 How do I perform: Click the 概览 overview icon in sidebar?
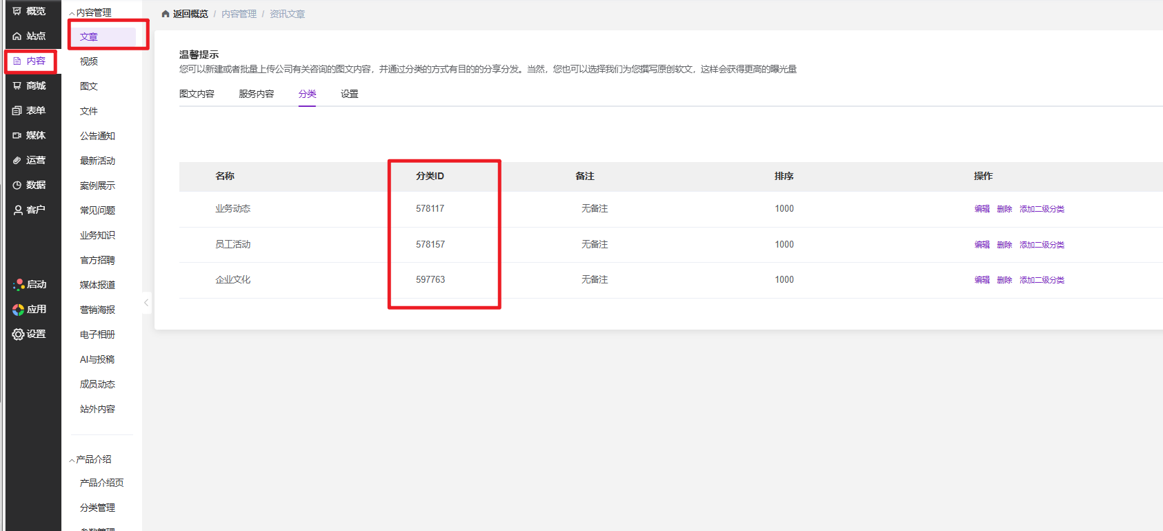(x=17, y=11)
